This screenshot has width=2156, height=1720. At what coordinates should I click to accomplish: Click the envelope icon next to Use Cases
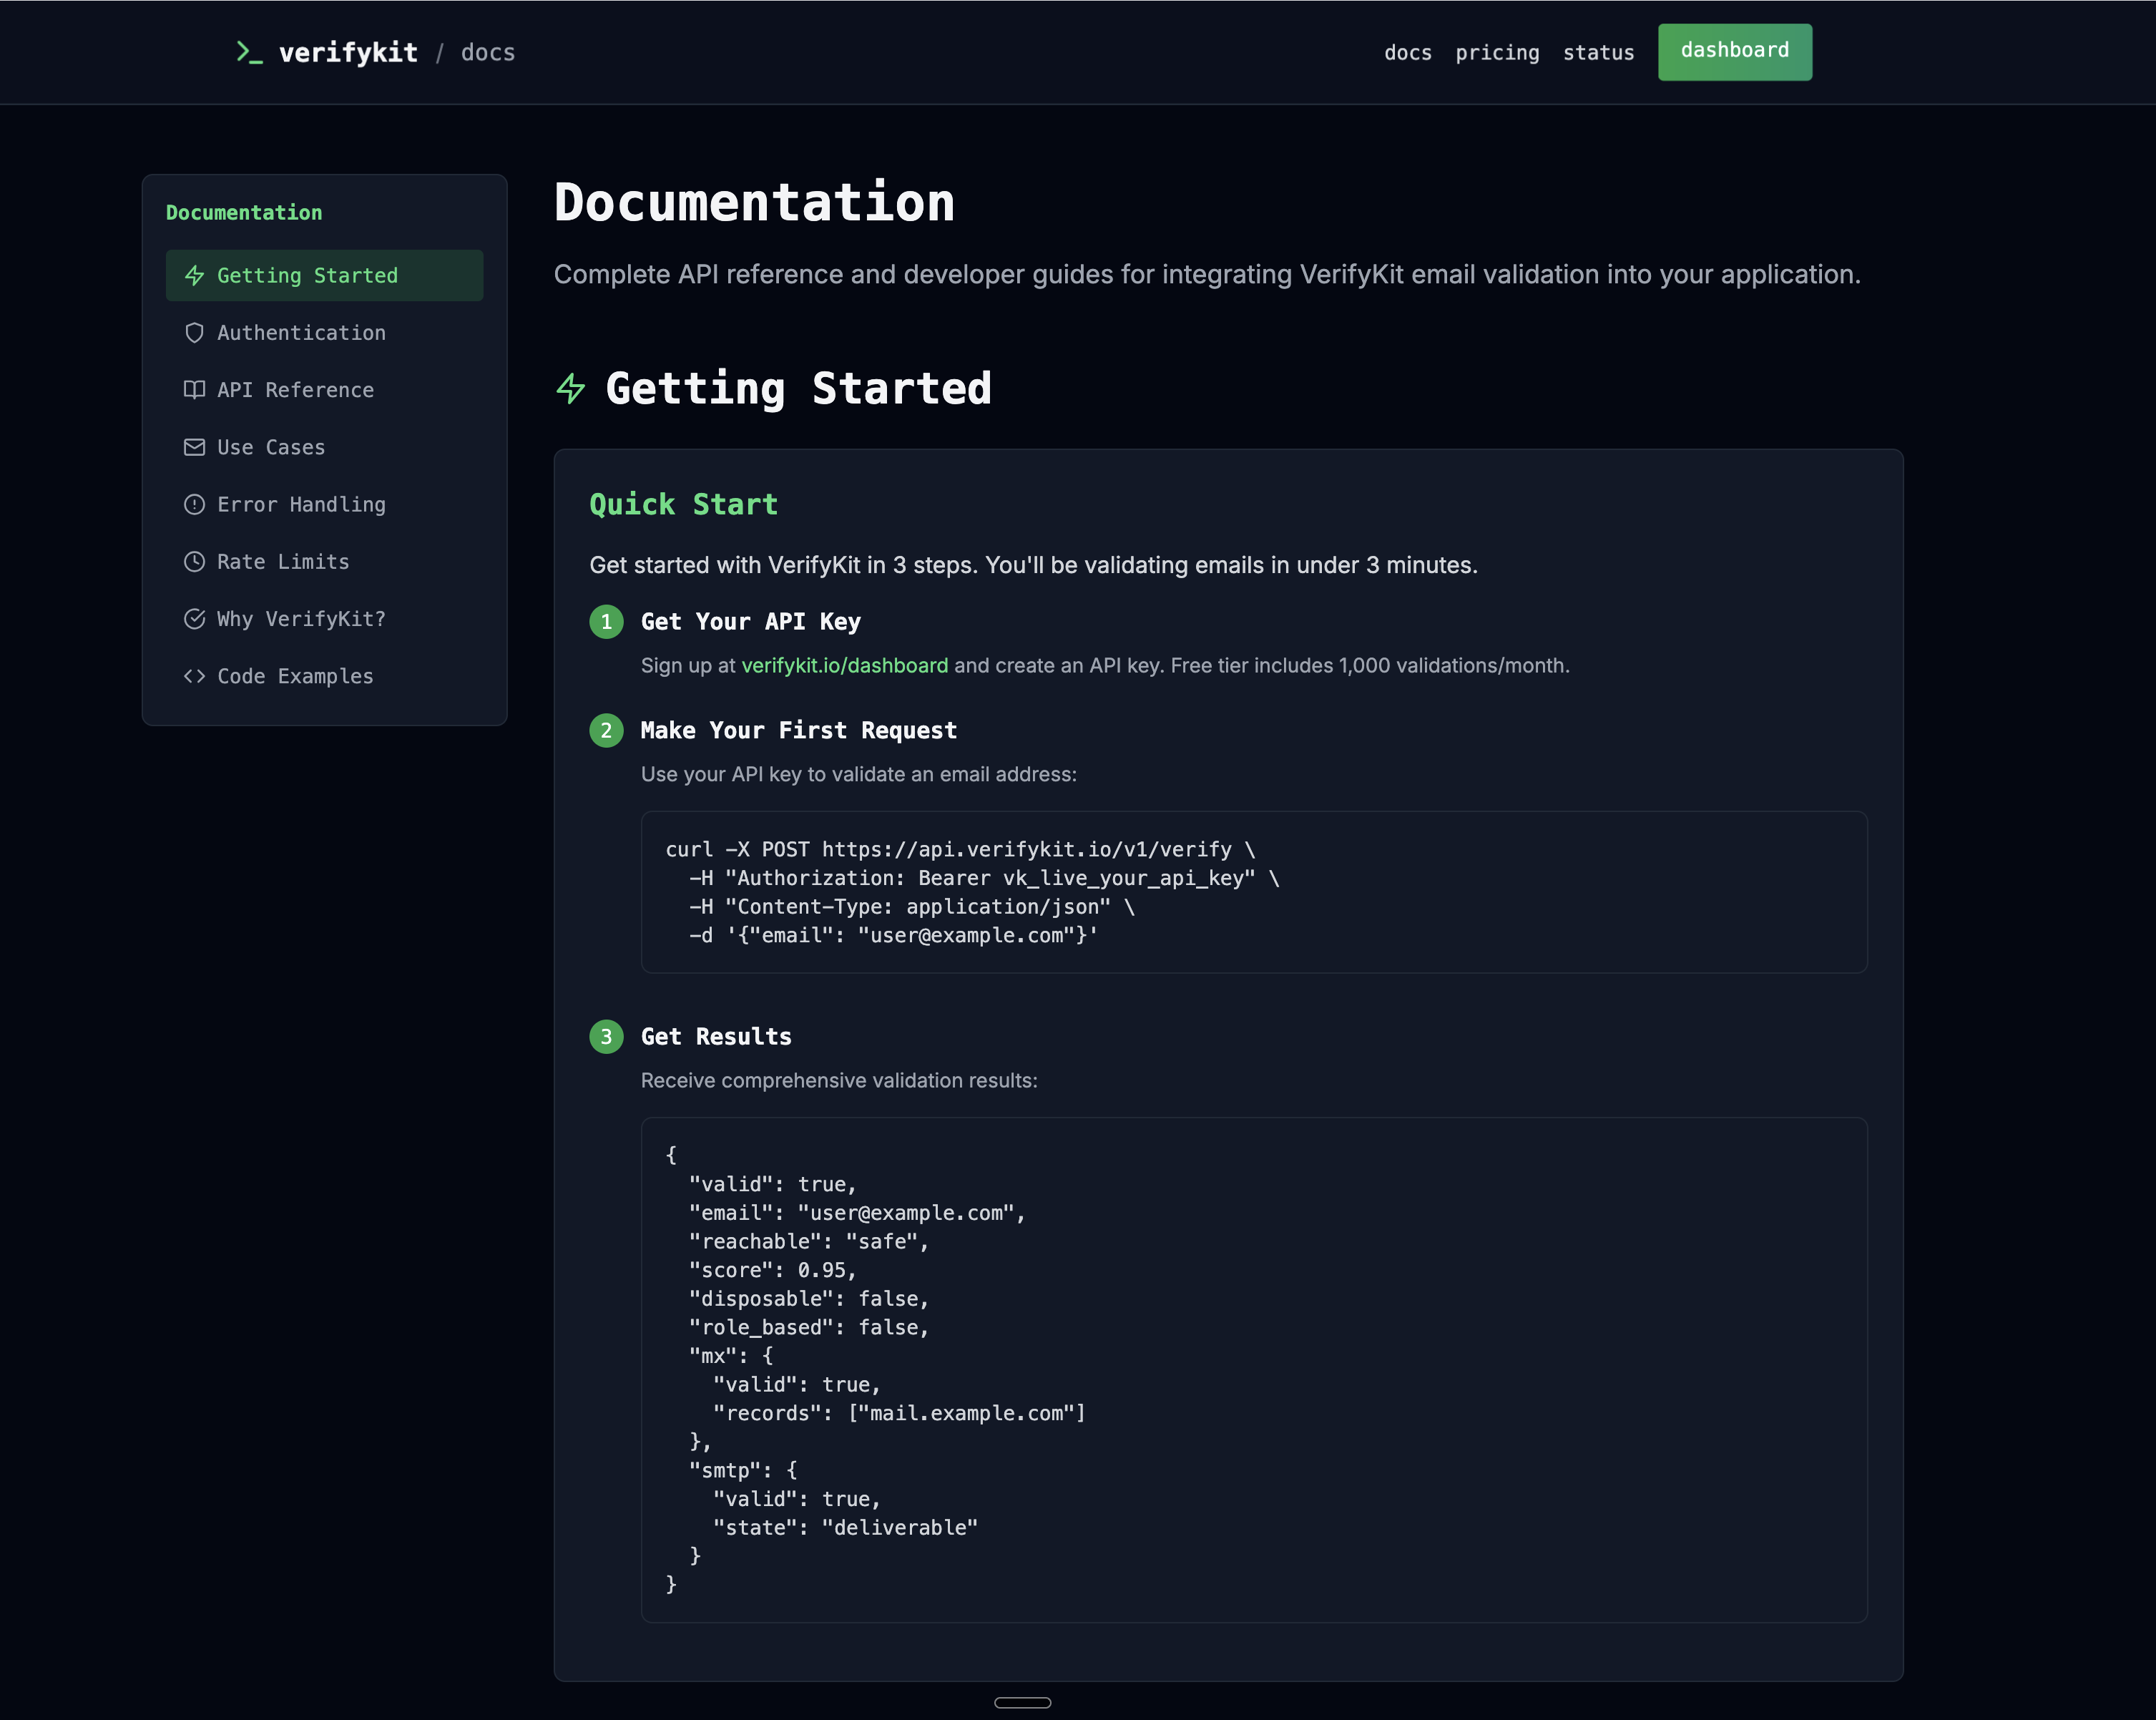tap(194, 447)
